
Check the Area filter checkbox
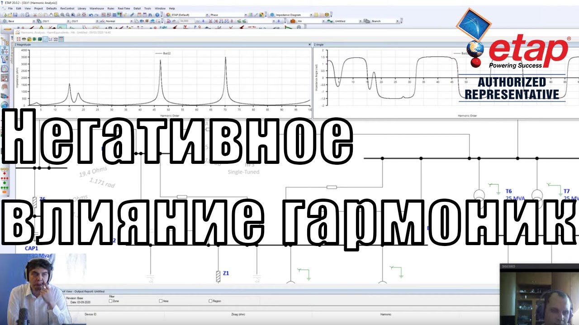click(161, 301)
